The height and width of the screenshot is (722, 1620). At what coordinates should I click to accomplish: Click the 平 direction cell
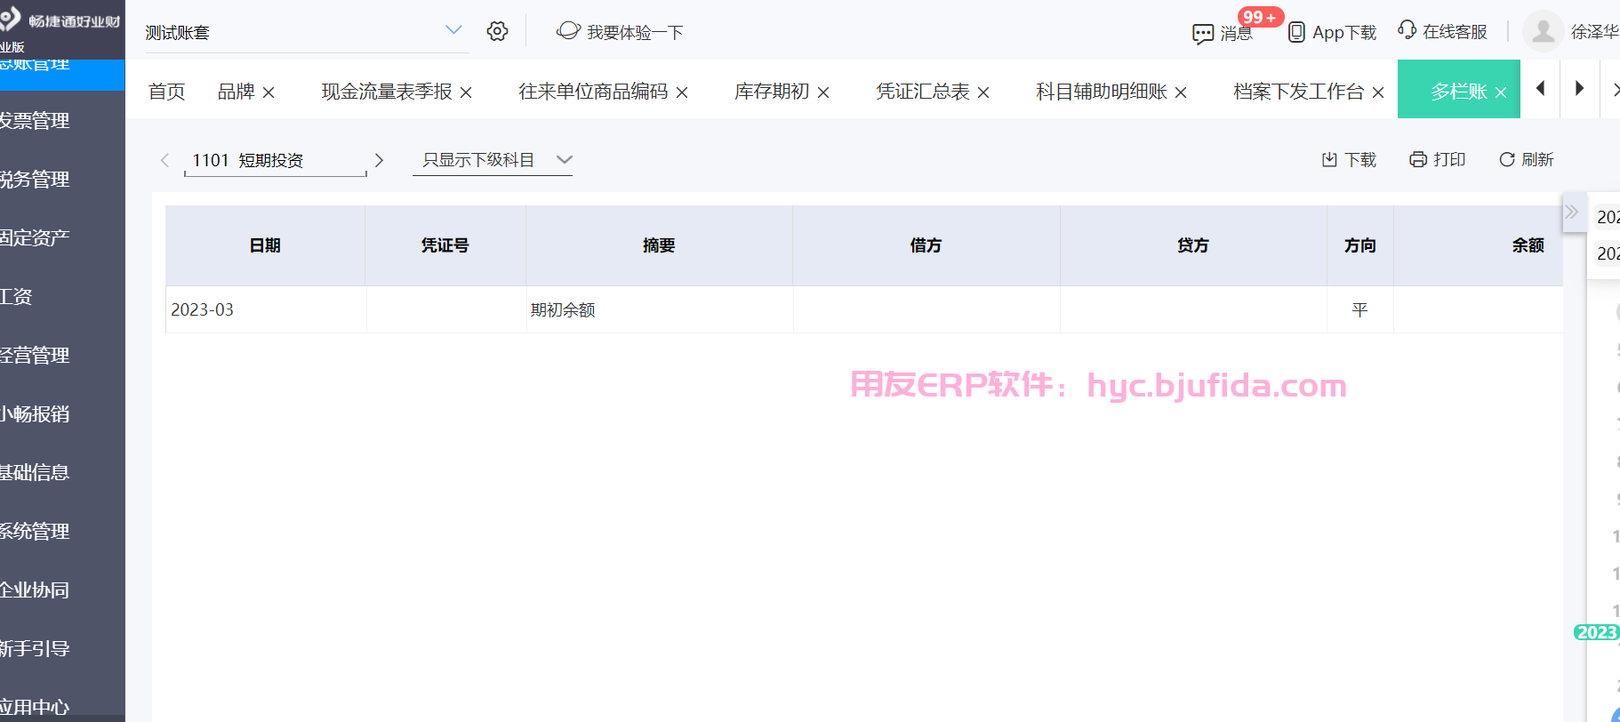[x=1360, y=309]
